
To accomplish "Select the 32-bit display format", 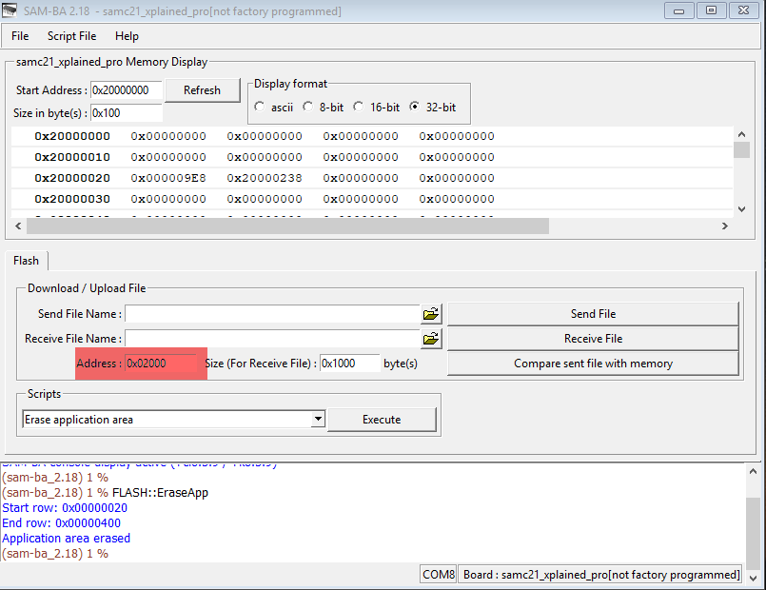I will (x=415, y=108).
